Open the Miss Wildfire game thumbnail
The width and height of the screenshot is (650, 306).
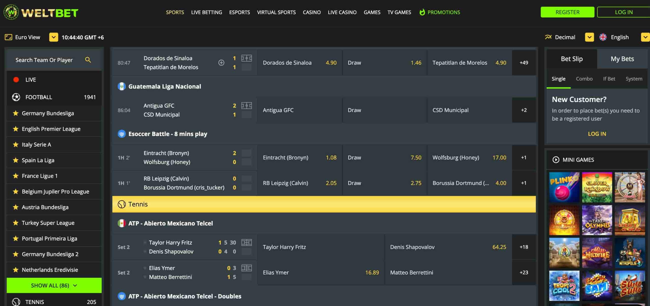coord(597,253)
